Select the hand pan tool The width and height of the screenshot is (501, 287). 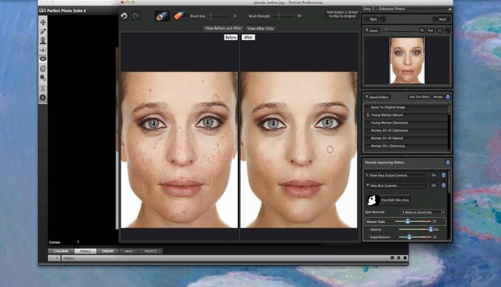[43, 68]
